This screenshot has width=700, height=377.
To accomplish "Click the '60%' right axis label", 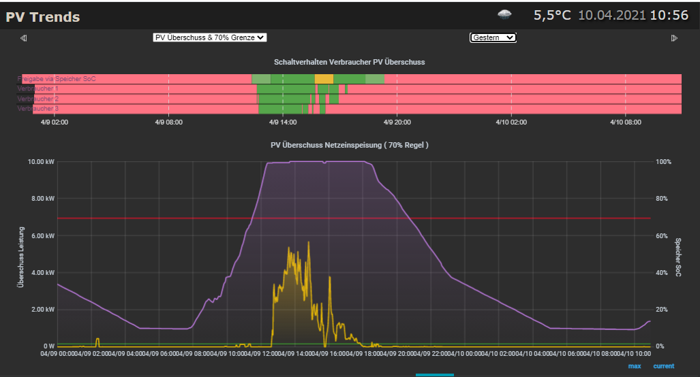I will point(662,235).
